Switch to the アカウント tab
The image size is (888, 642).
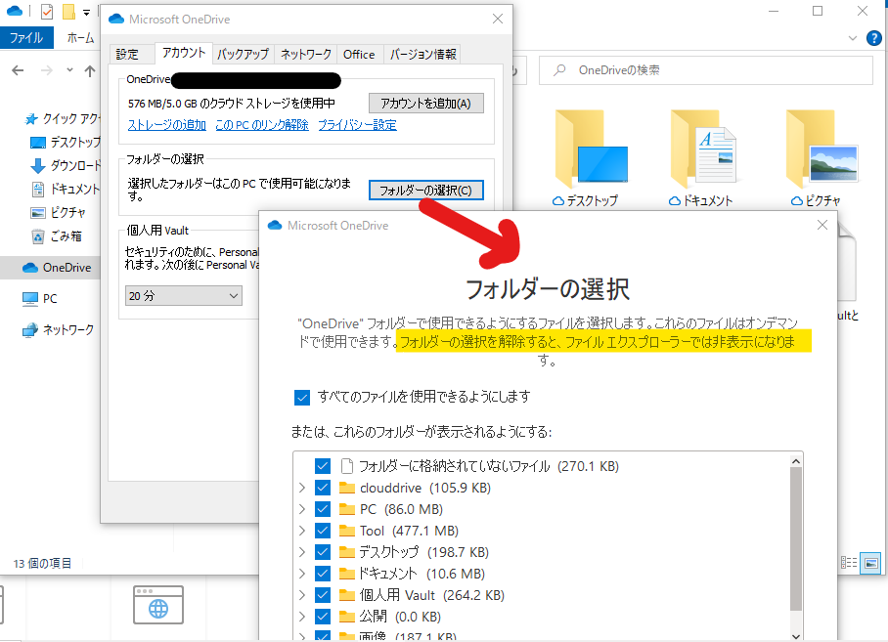tap(184, 53)
